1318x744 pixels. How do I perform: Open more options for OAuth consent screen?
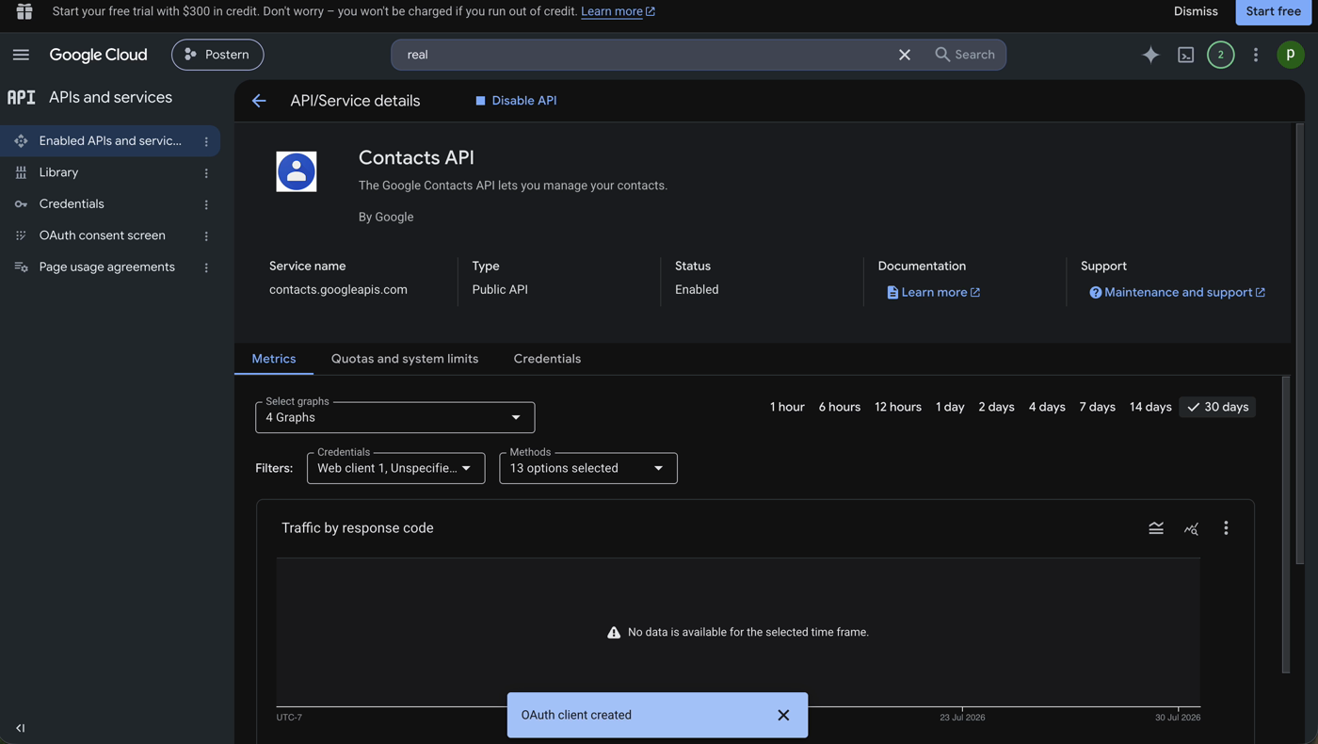[206, 236]
